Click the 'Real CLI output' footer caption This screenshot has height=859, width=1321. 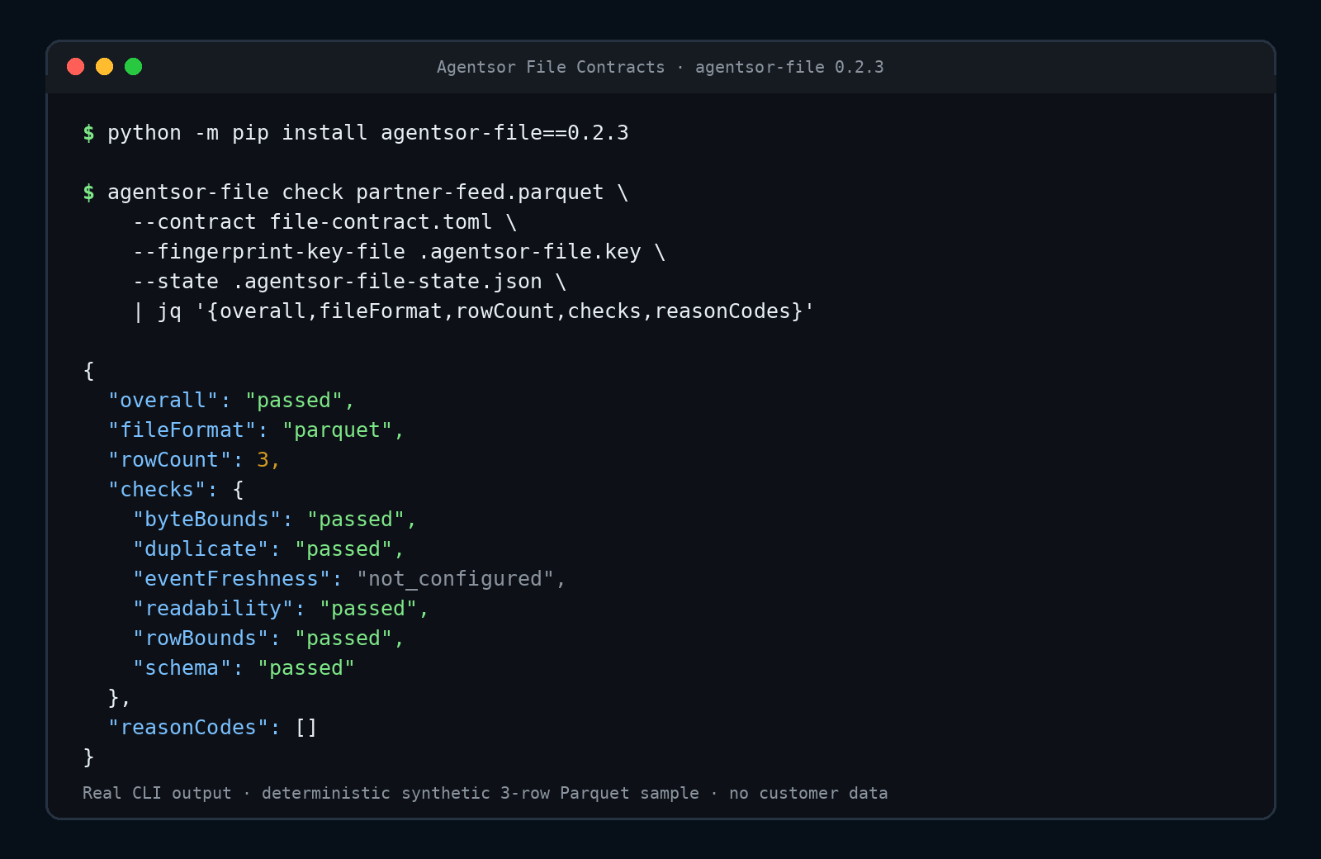pos(485,793)
